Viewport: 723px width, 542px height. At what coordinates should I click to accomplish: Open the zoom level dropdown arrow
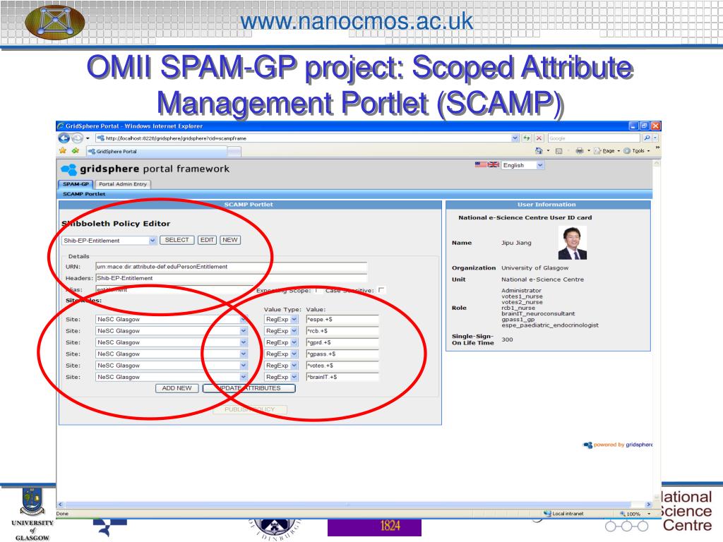[649, 514]
